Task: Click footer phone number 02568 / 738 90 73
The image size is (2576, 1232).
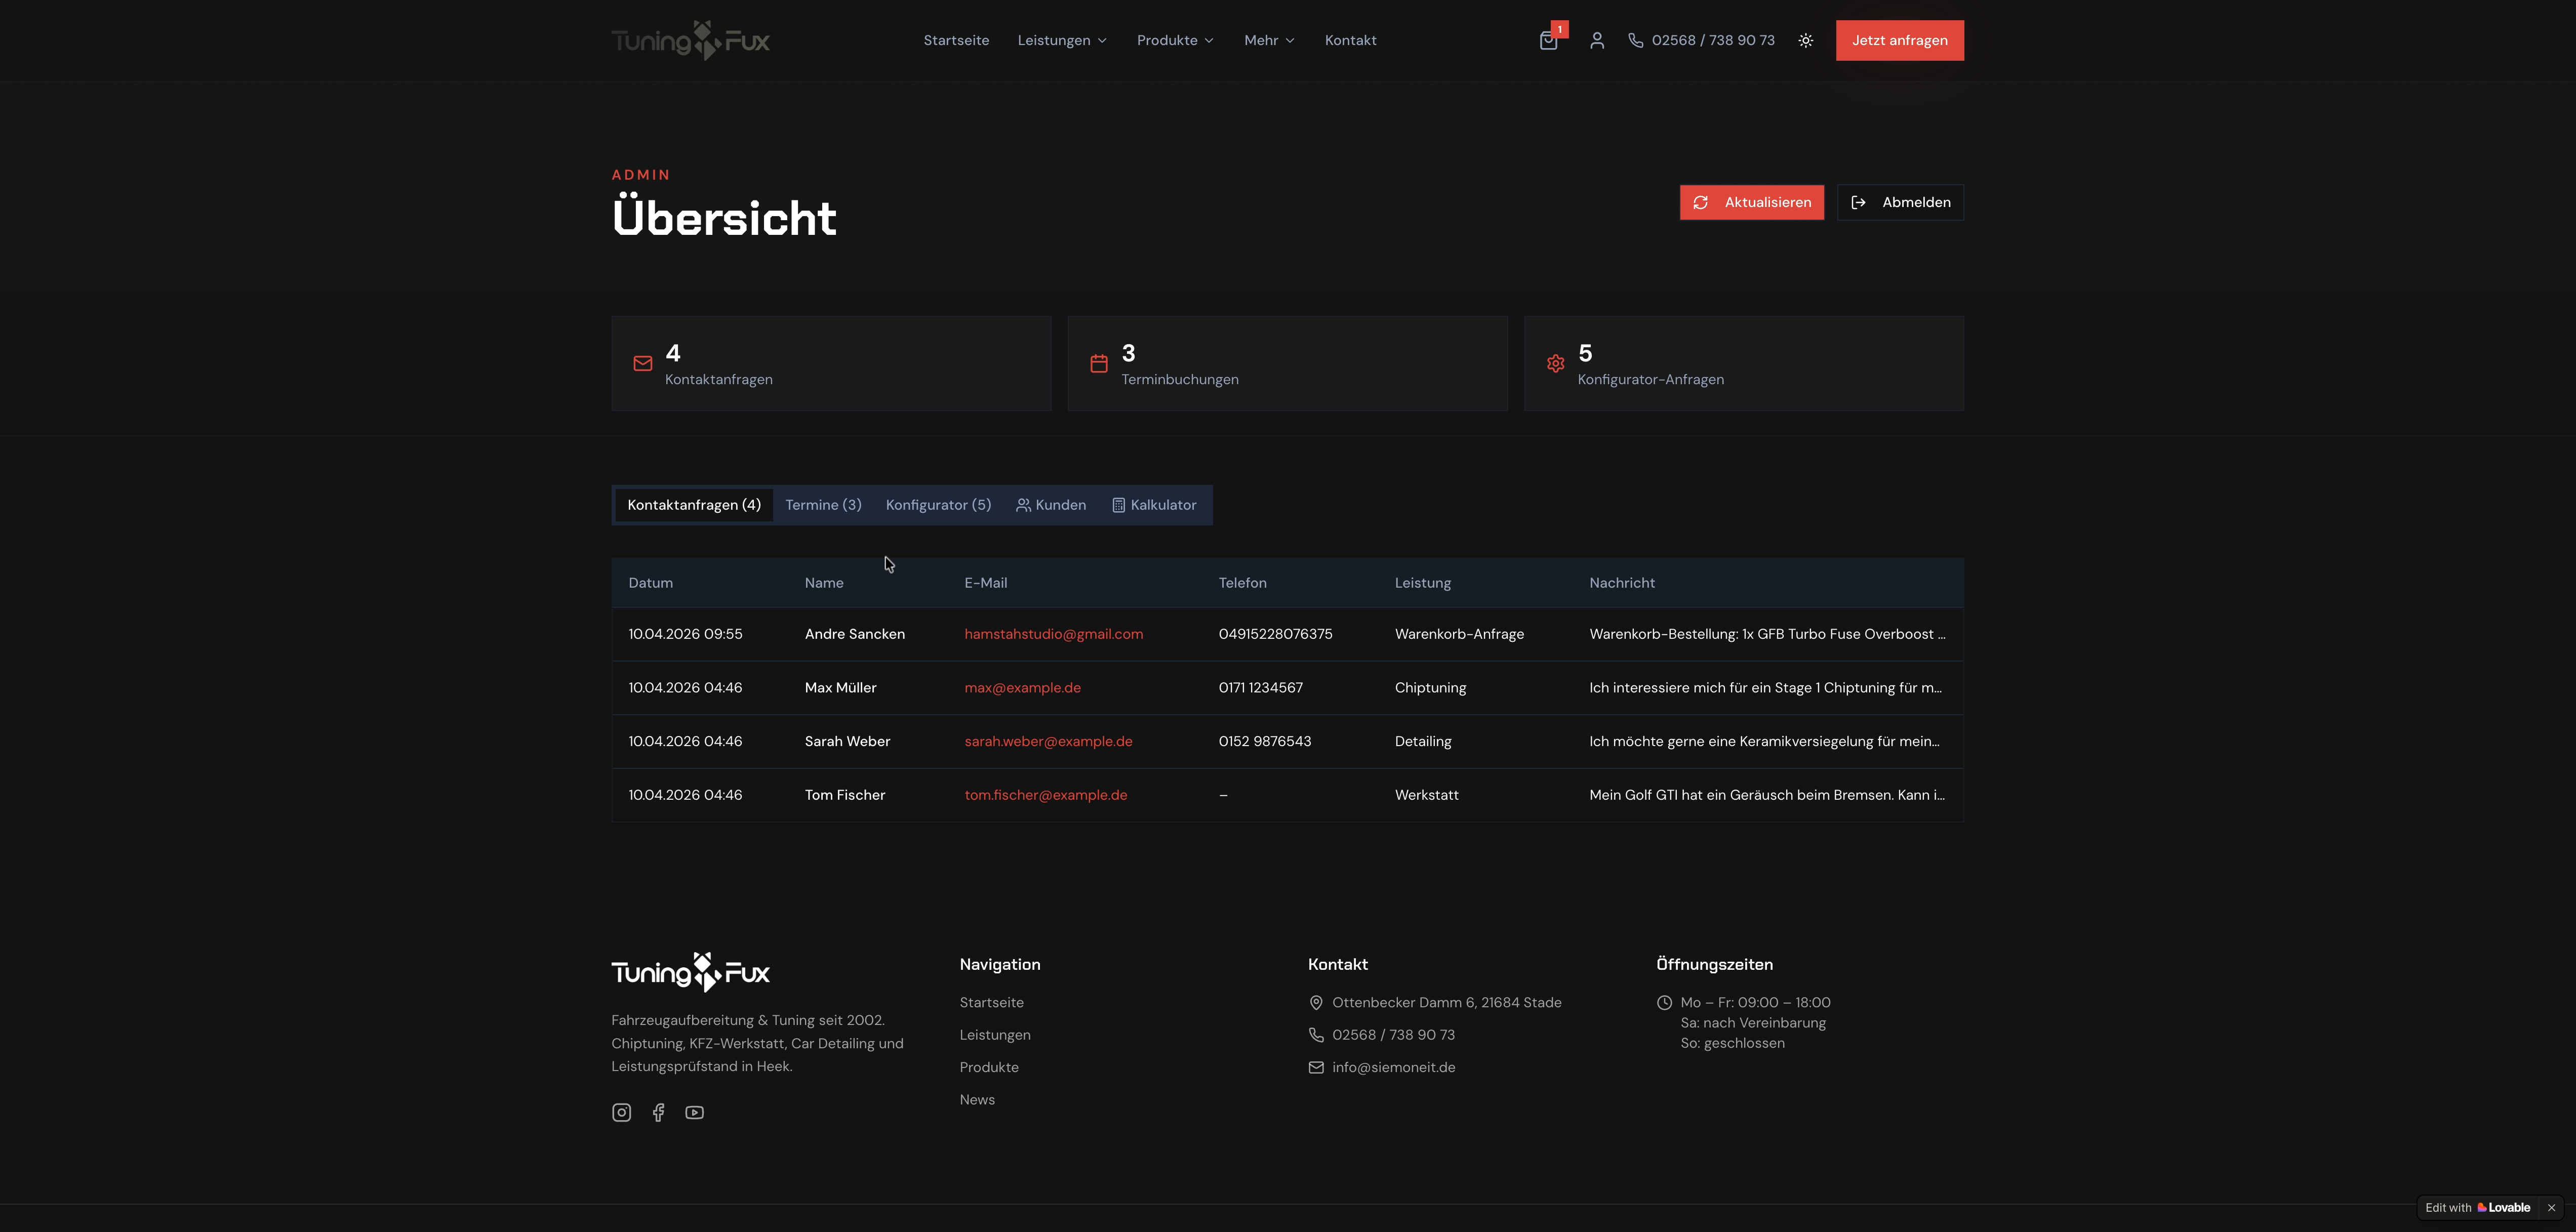Action: coord(1393,1035)
